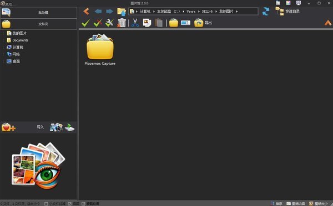Expand the arrow after Users in breadcrumb
Screen dimensions: 333x206
coord(199,12)
